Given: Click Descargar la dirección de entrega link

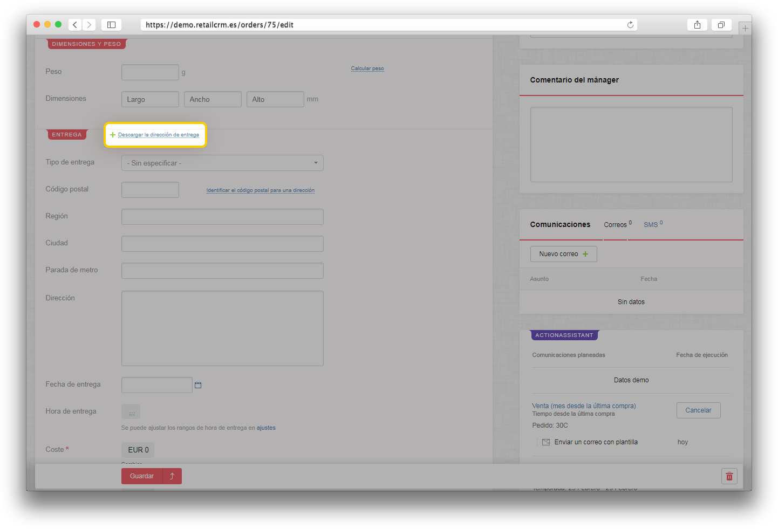Looking at the screenshot, I should tap(159, 135).
